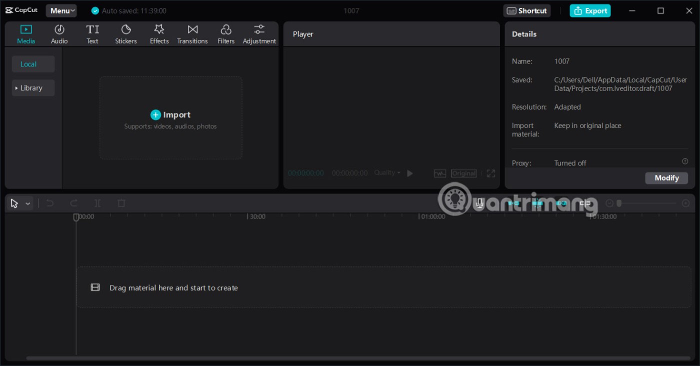Image resolution: width=700 pixels, height=366 pixels.
Task: Open the Adjustment panel
Action: [x=259, y=34]
